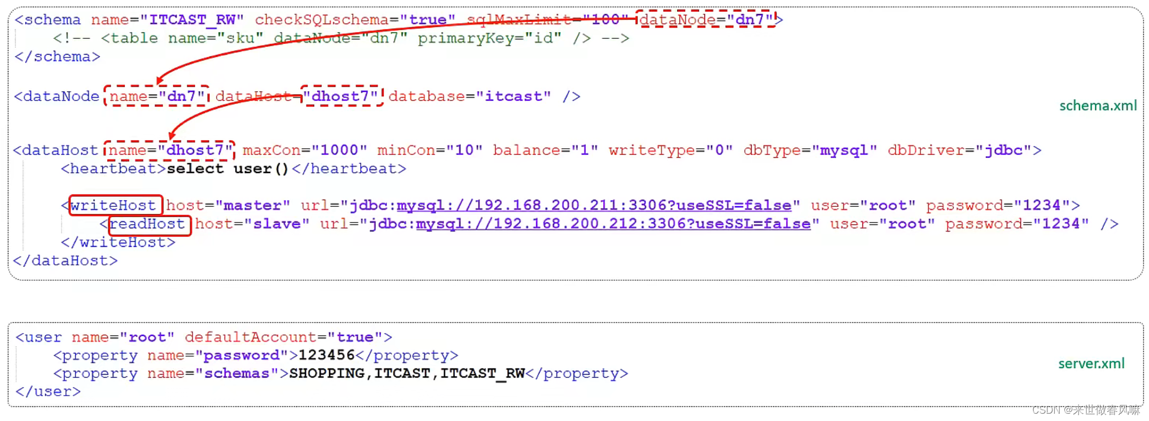Click the slave JDBC URL link for 192.168.200.212
Viewport: 1149px width, 421px height.
(613, 224)
